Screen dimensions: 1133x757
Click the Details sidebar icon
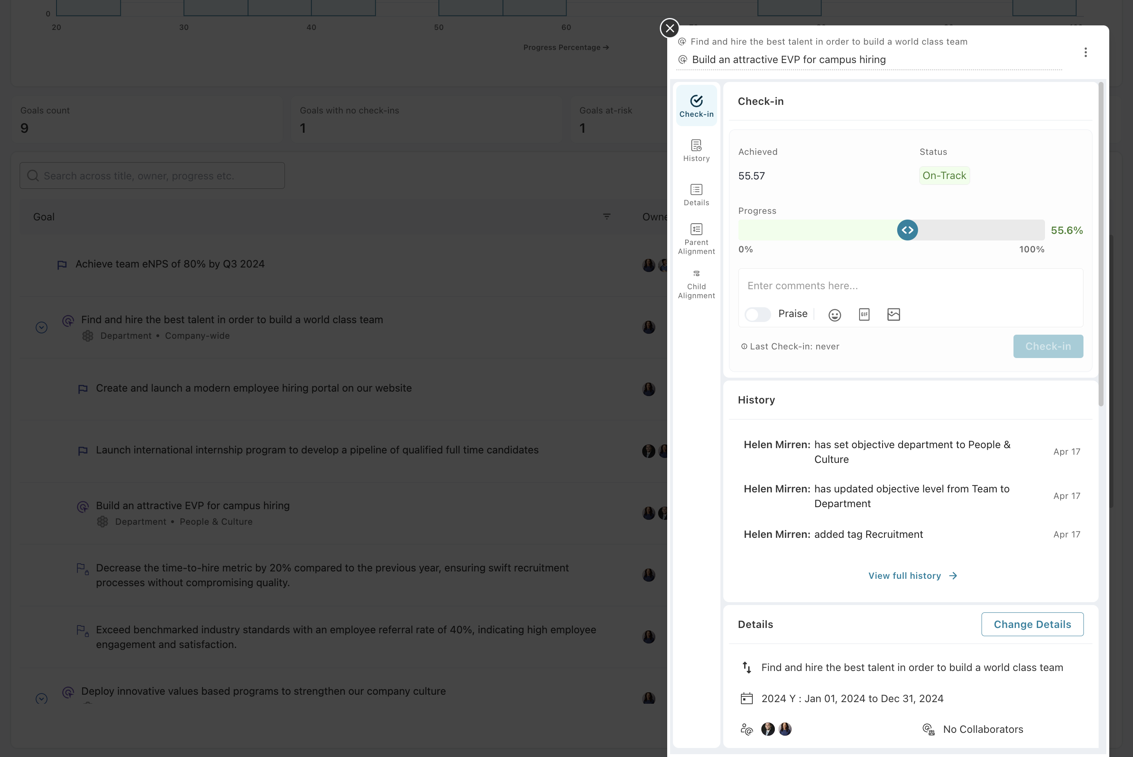696,195
